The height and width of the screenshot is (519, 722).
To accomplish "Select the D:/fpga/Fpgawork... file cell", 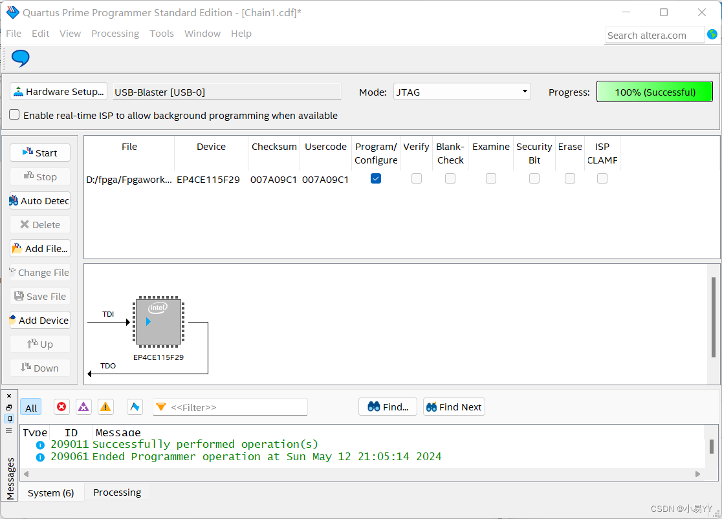I will click(129, 180).
